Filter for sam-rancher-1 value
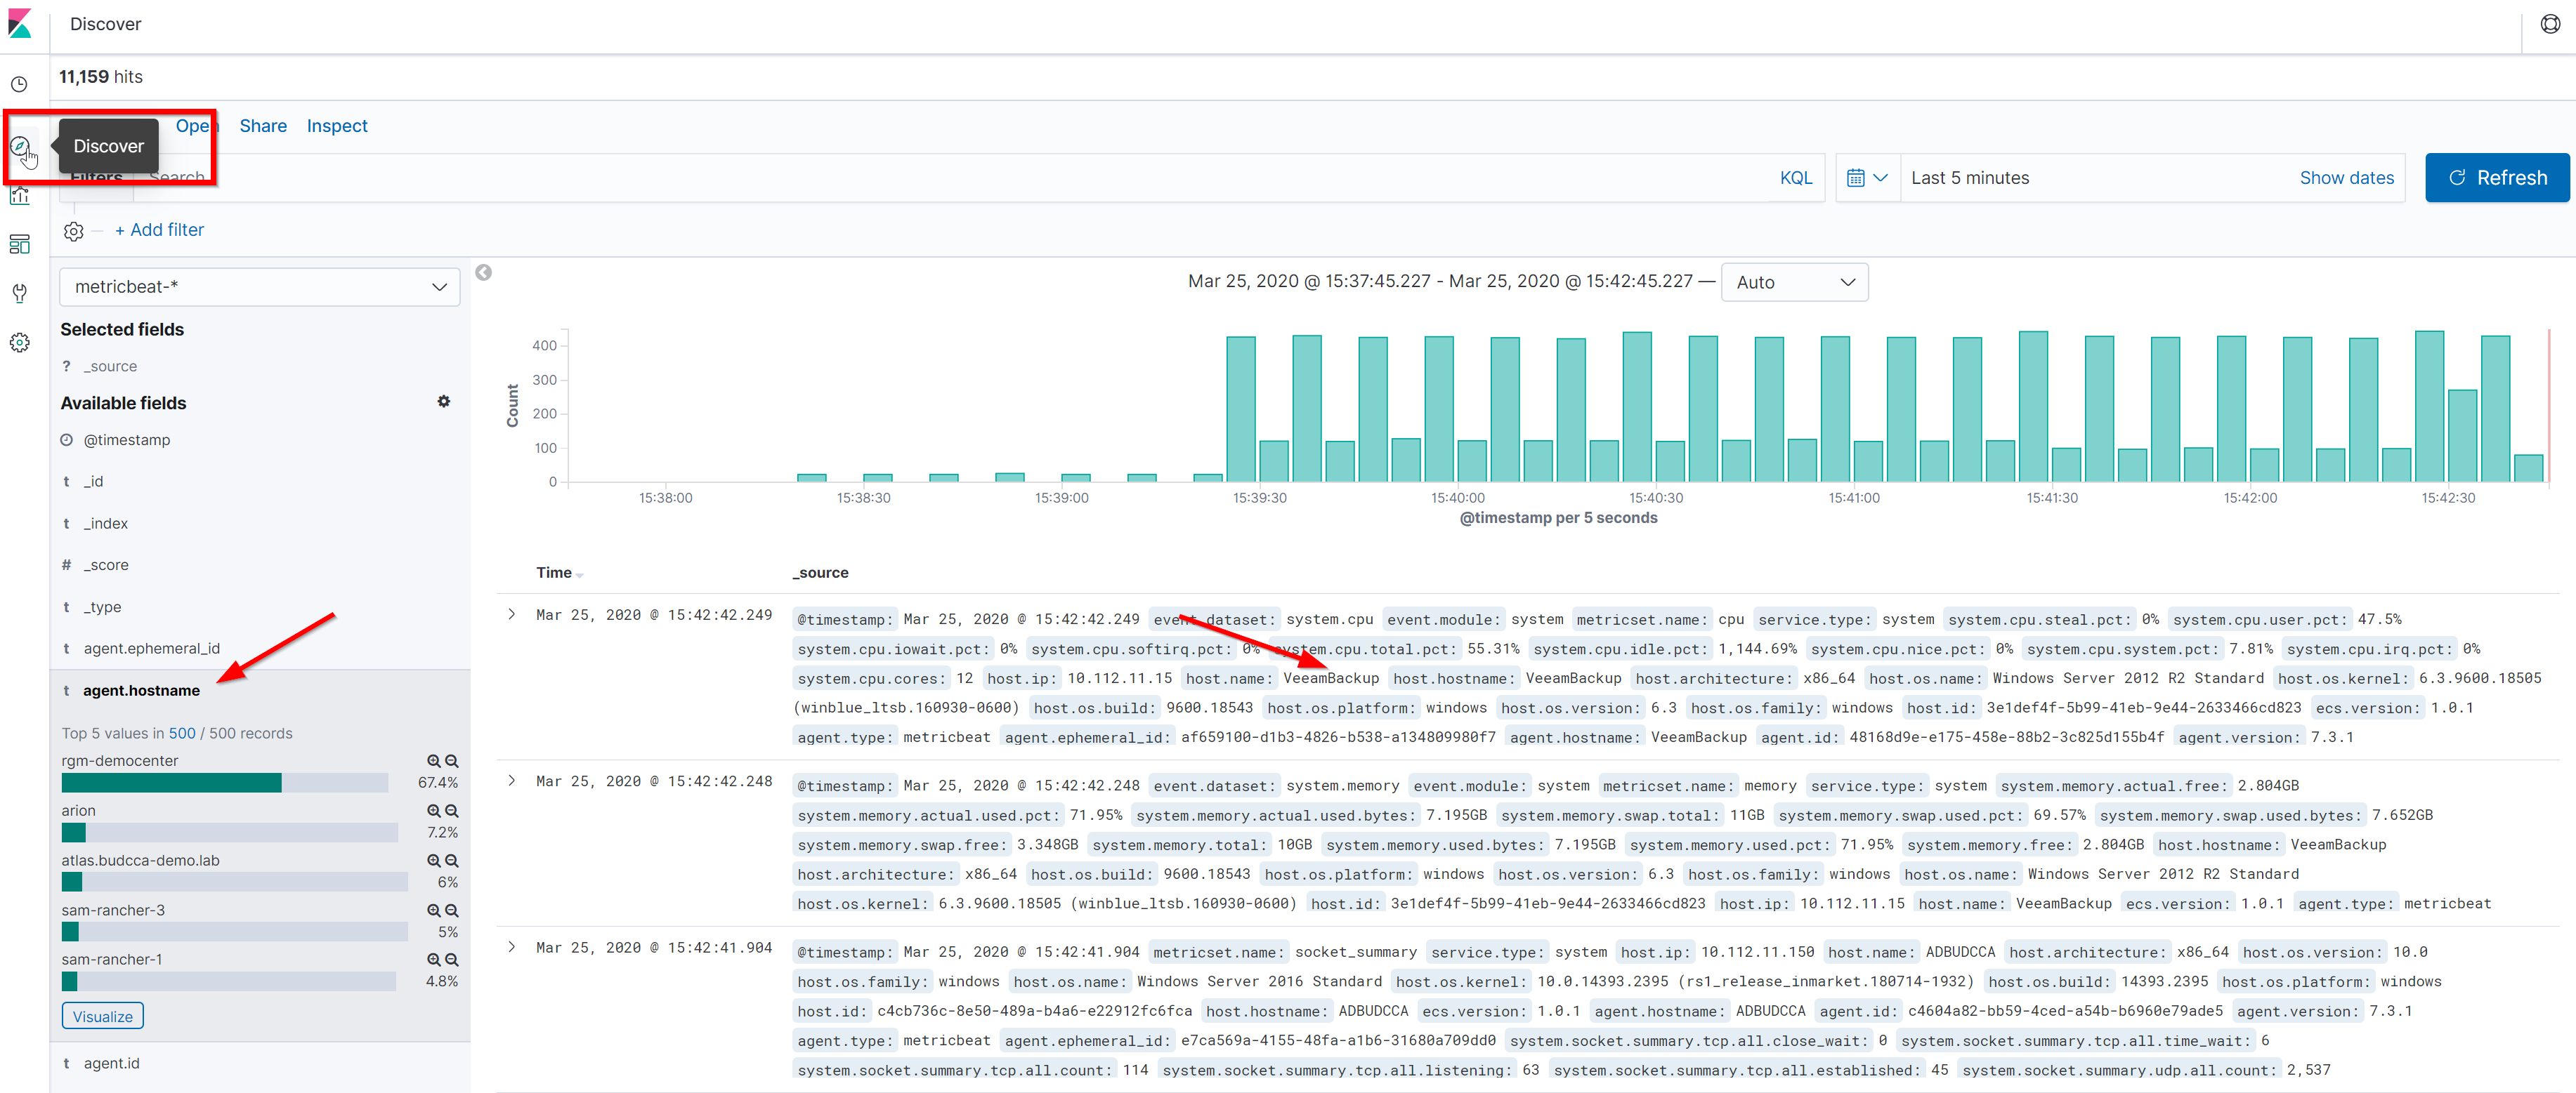This screenshot has width=2576, height=1093. (x=434, y=959)
